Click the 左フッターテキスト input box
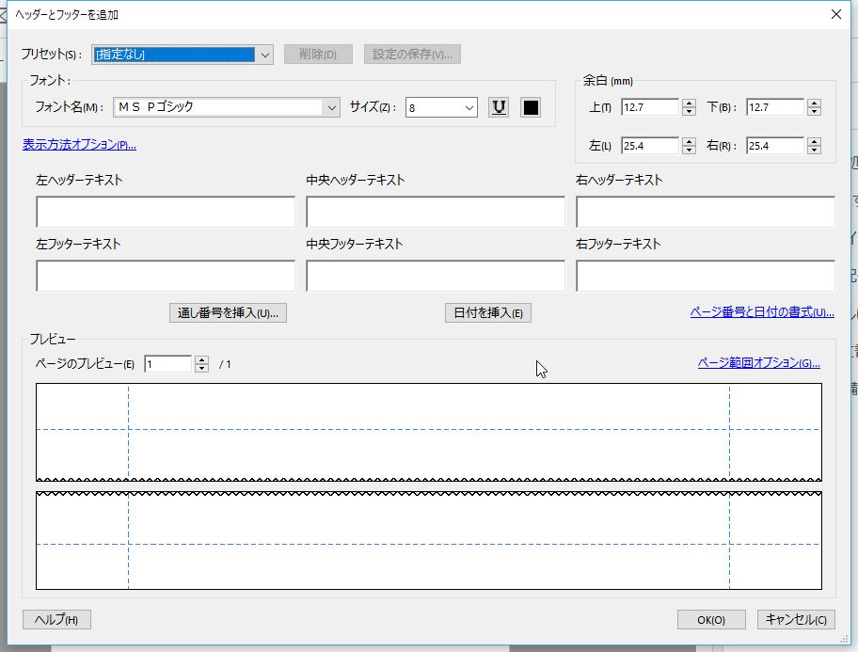 pos(166,276)
